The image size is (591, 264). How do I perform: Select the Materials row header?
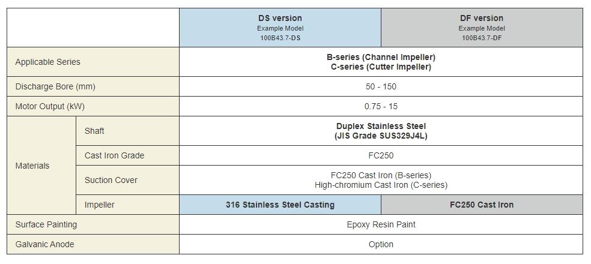point(41,166)
